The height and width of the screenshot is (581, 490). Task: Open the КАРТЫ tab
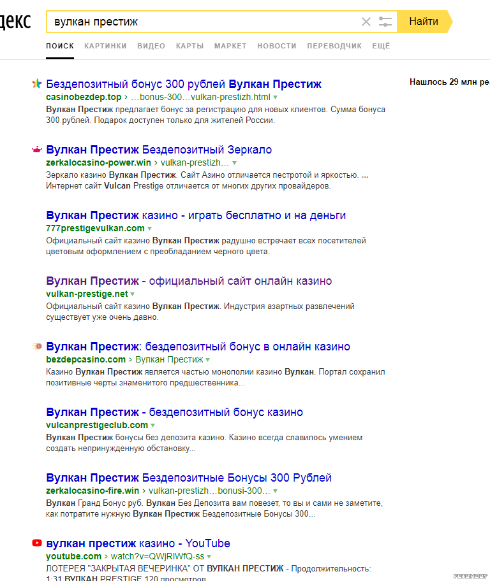[x=189, y=46]
